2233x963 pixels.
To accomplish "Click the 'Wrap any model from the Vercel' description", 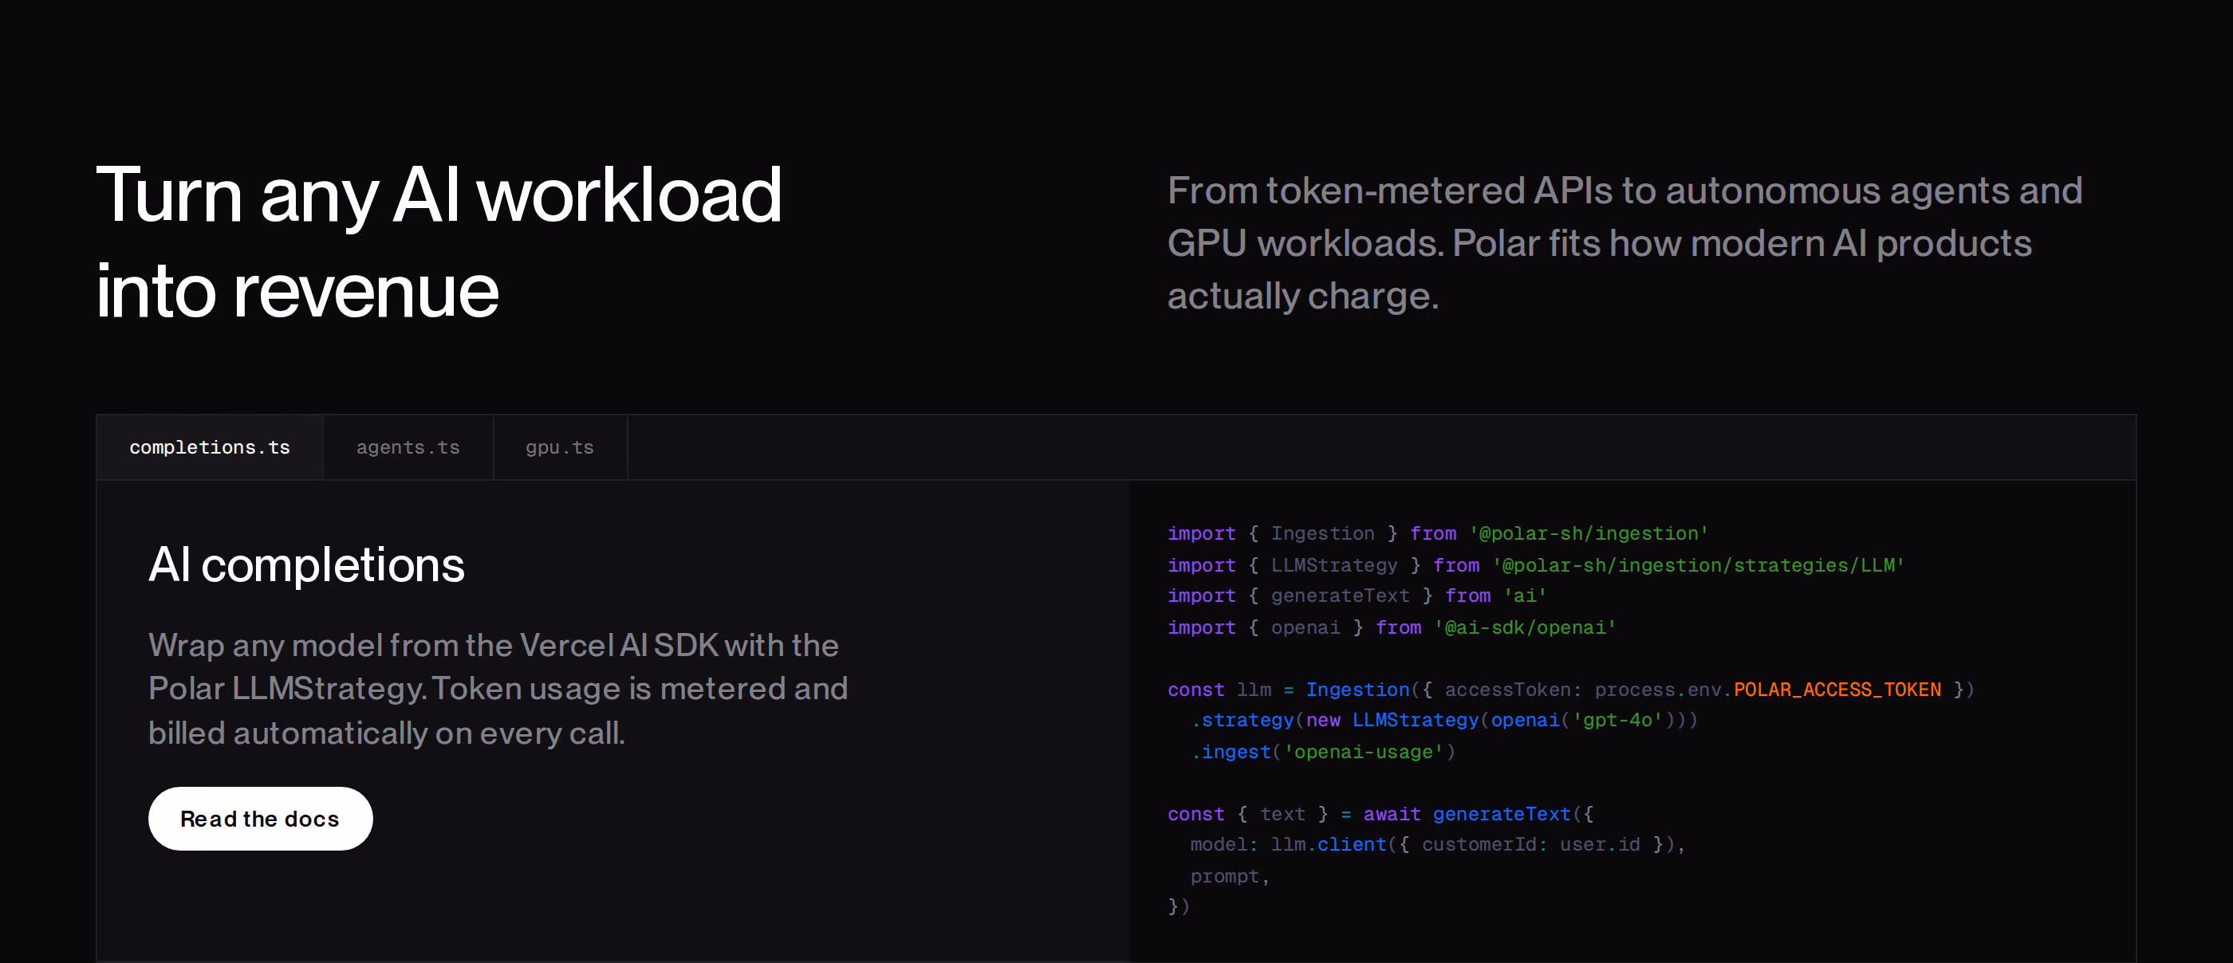I will tap(498, 689).
